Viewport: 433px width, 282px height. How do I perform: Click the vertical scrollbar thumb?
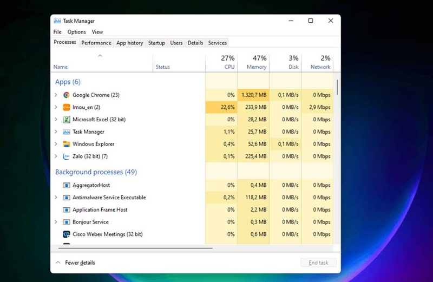coord(337,88)
